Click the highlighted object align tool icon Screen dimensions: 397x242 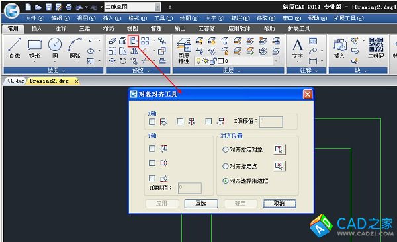coord(134,41)
